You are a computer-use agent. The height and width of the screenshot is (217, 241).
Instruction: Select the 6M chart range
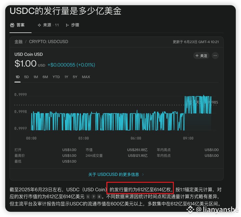click(x=45, y=77)
